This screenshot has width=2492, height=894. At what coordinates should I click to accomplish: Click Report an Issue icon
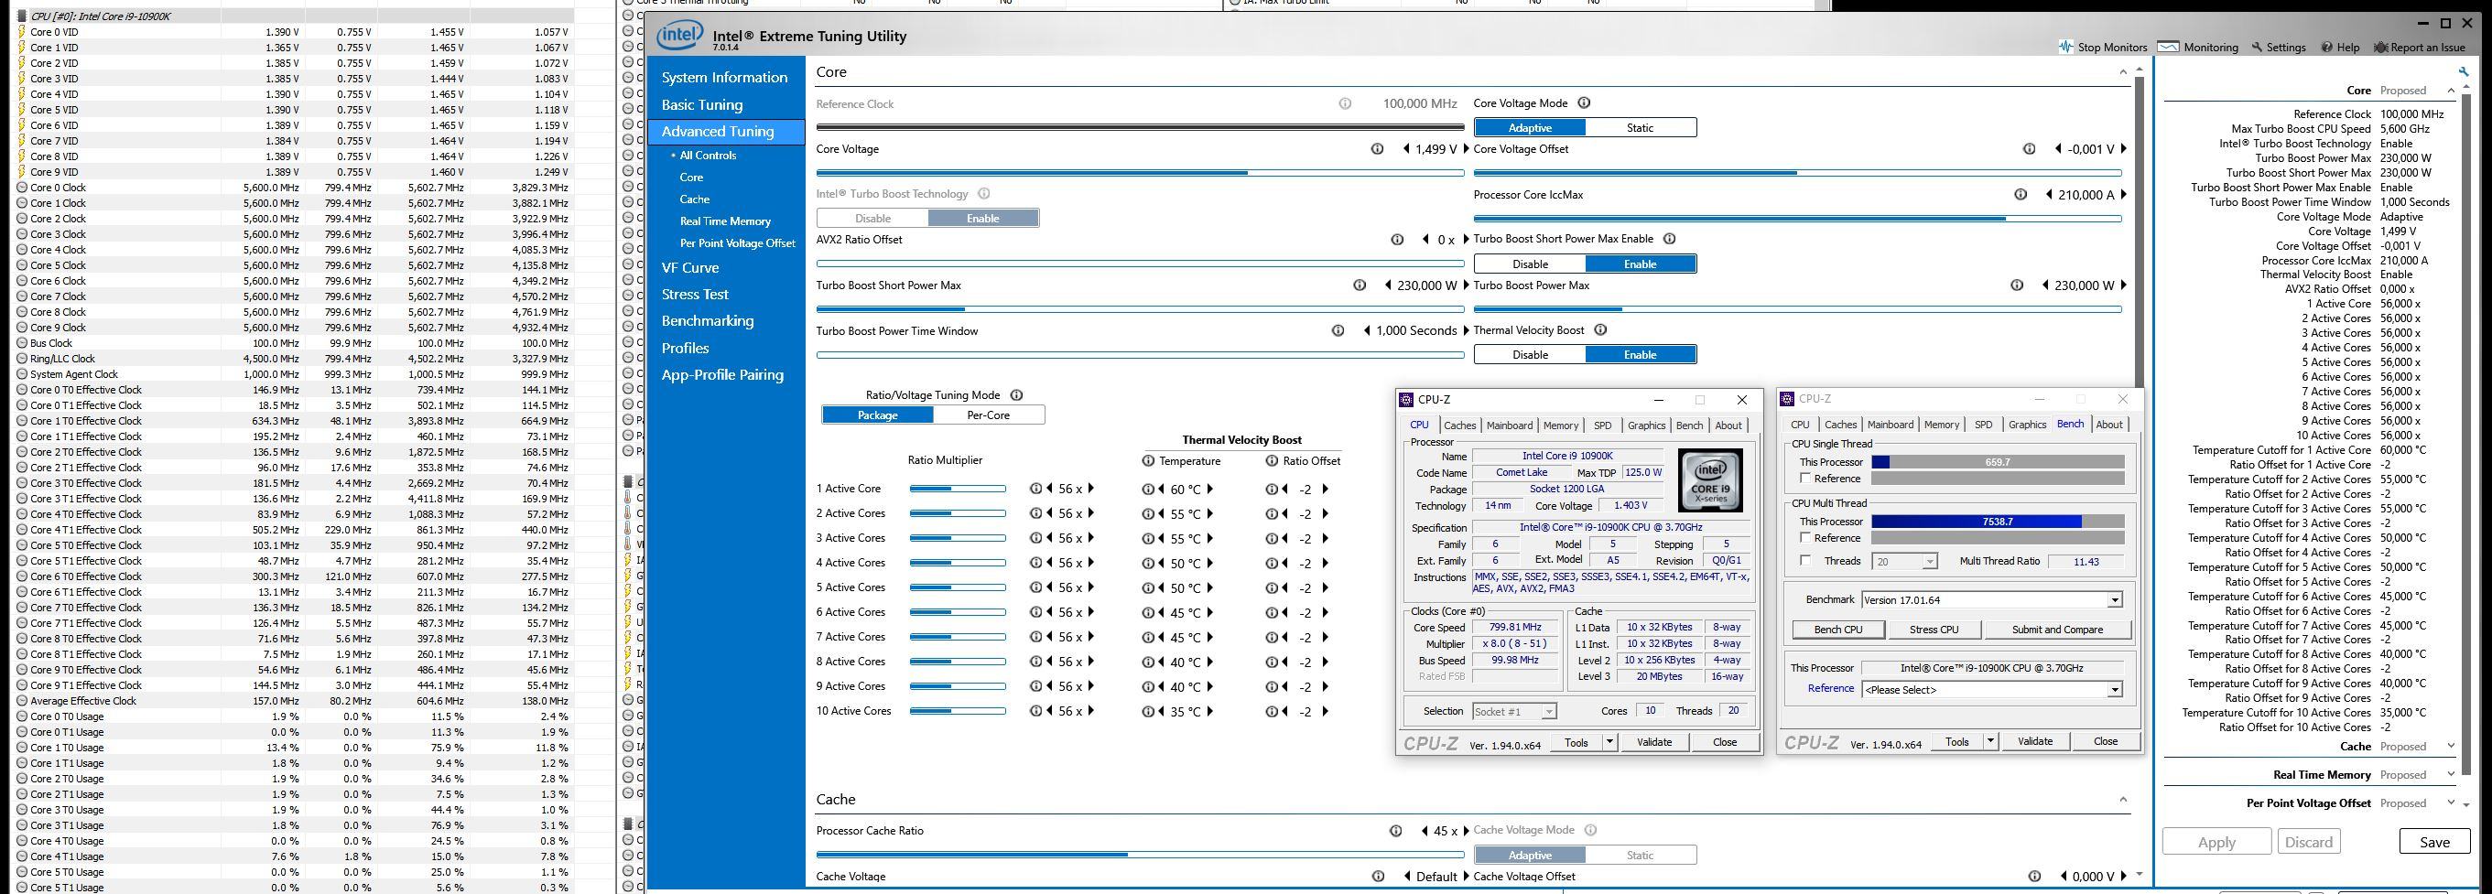(x=2380, y=48)
